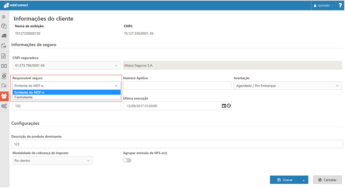Click inside the Número Apólice field
The width and height of the screenshot is (345, 188).
click(x=177, y=86)
